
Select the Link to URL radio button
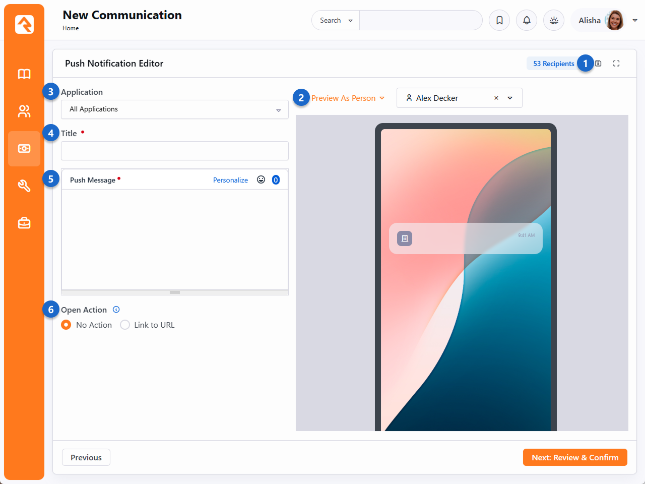click(125, 325)
